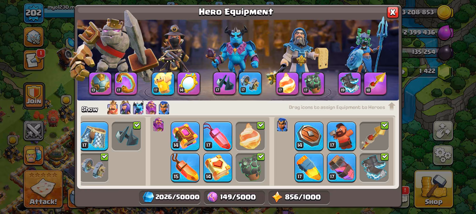Image resolution: width=476 pixels, height=214 pixels.
Task: Open the settings gear on right
Action: pos(443,155)
